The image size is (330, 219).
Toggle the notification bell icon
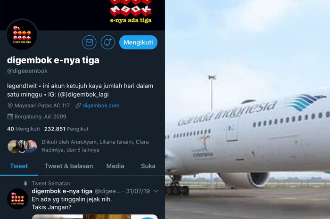point(108,42)
